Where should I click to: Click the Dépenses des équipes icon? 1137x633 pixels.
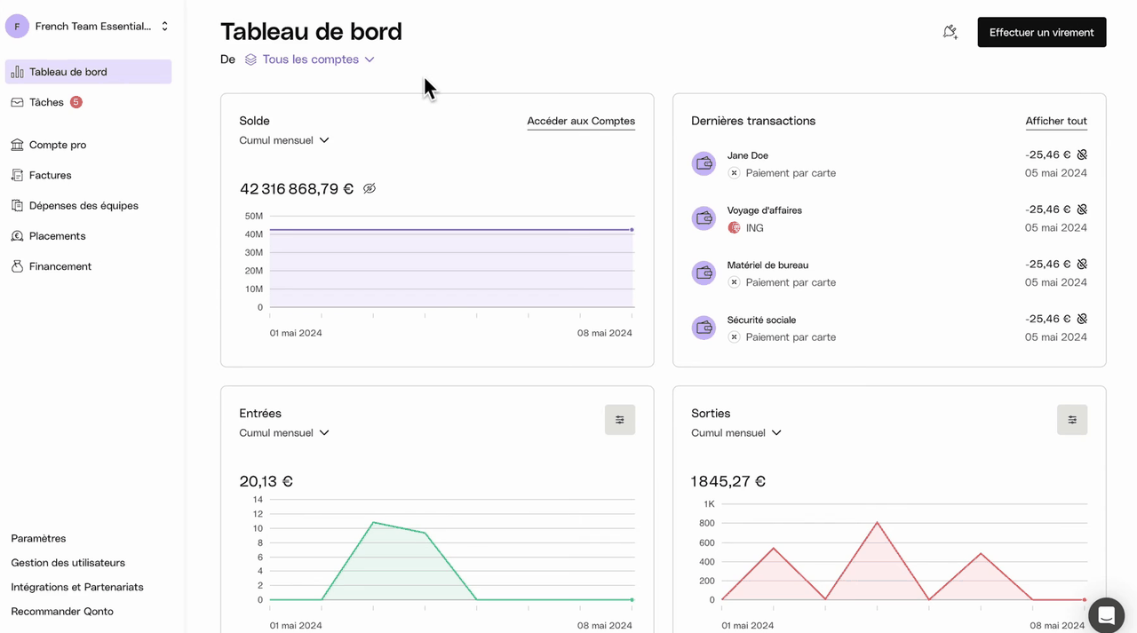click(17, 205)
